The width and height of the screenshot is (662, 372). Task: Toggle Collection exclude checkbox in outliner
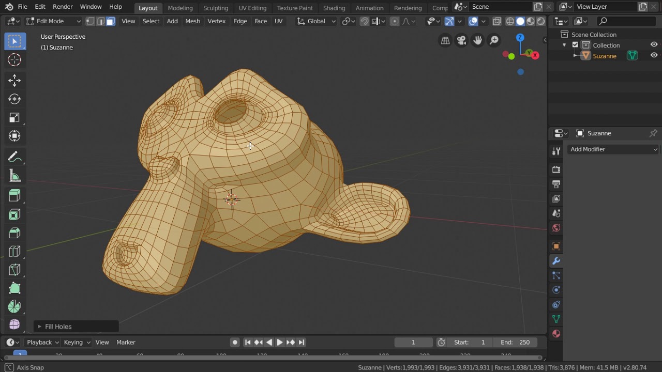pyautogui.click(x=575, y=45)
